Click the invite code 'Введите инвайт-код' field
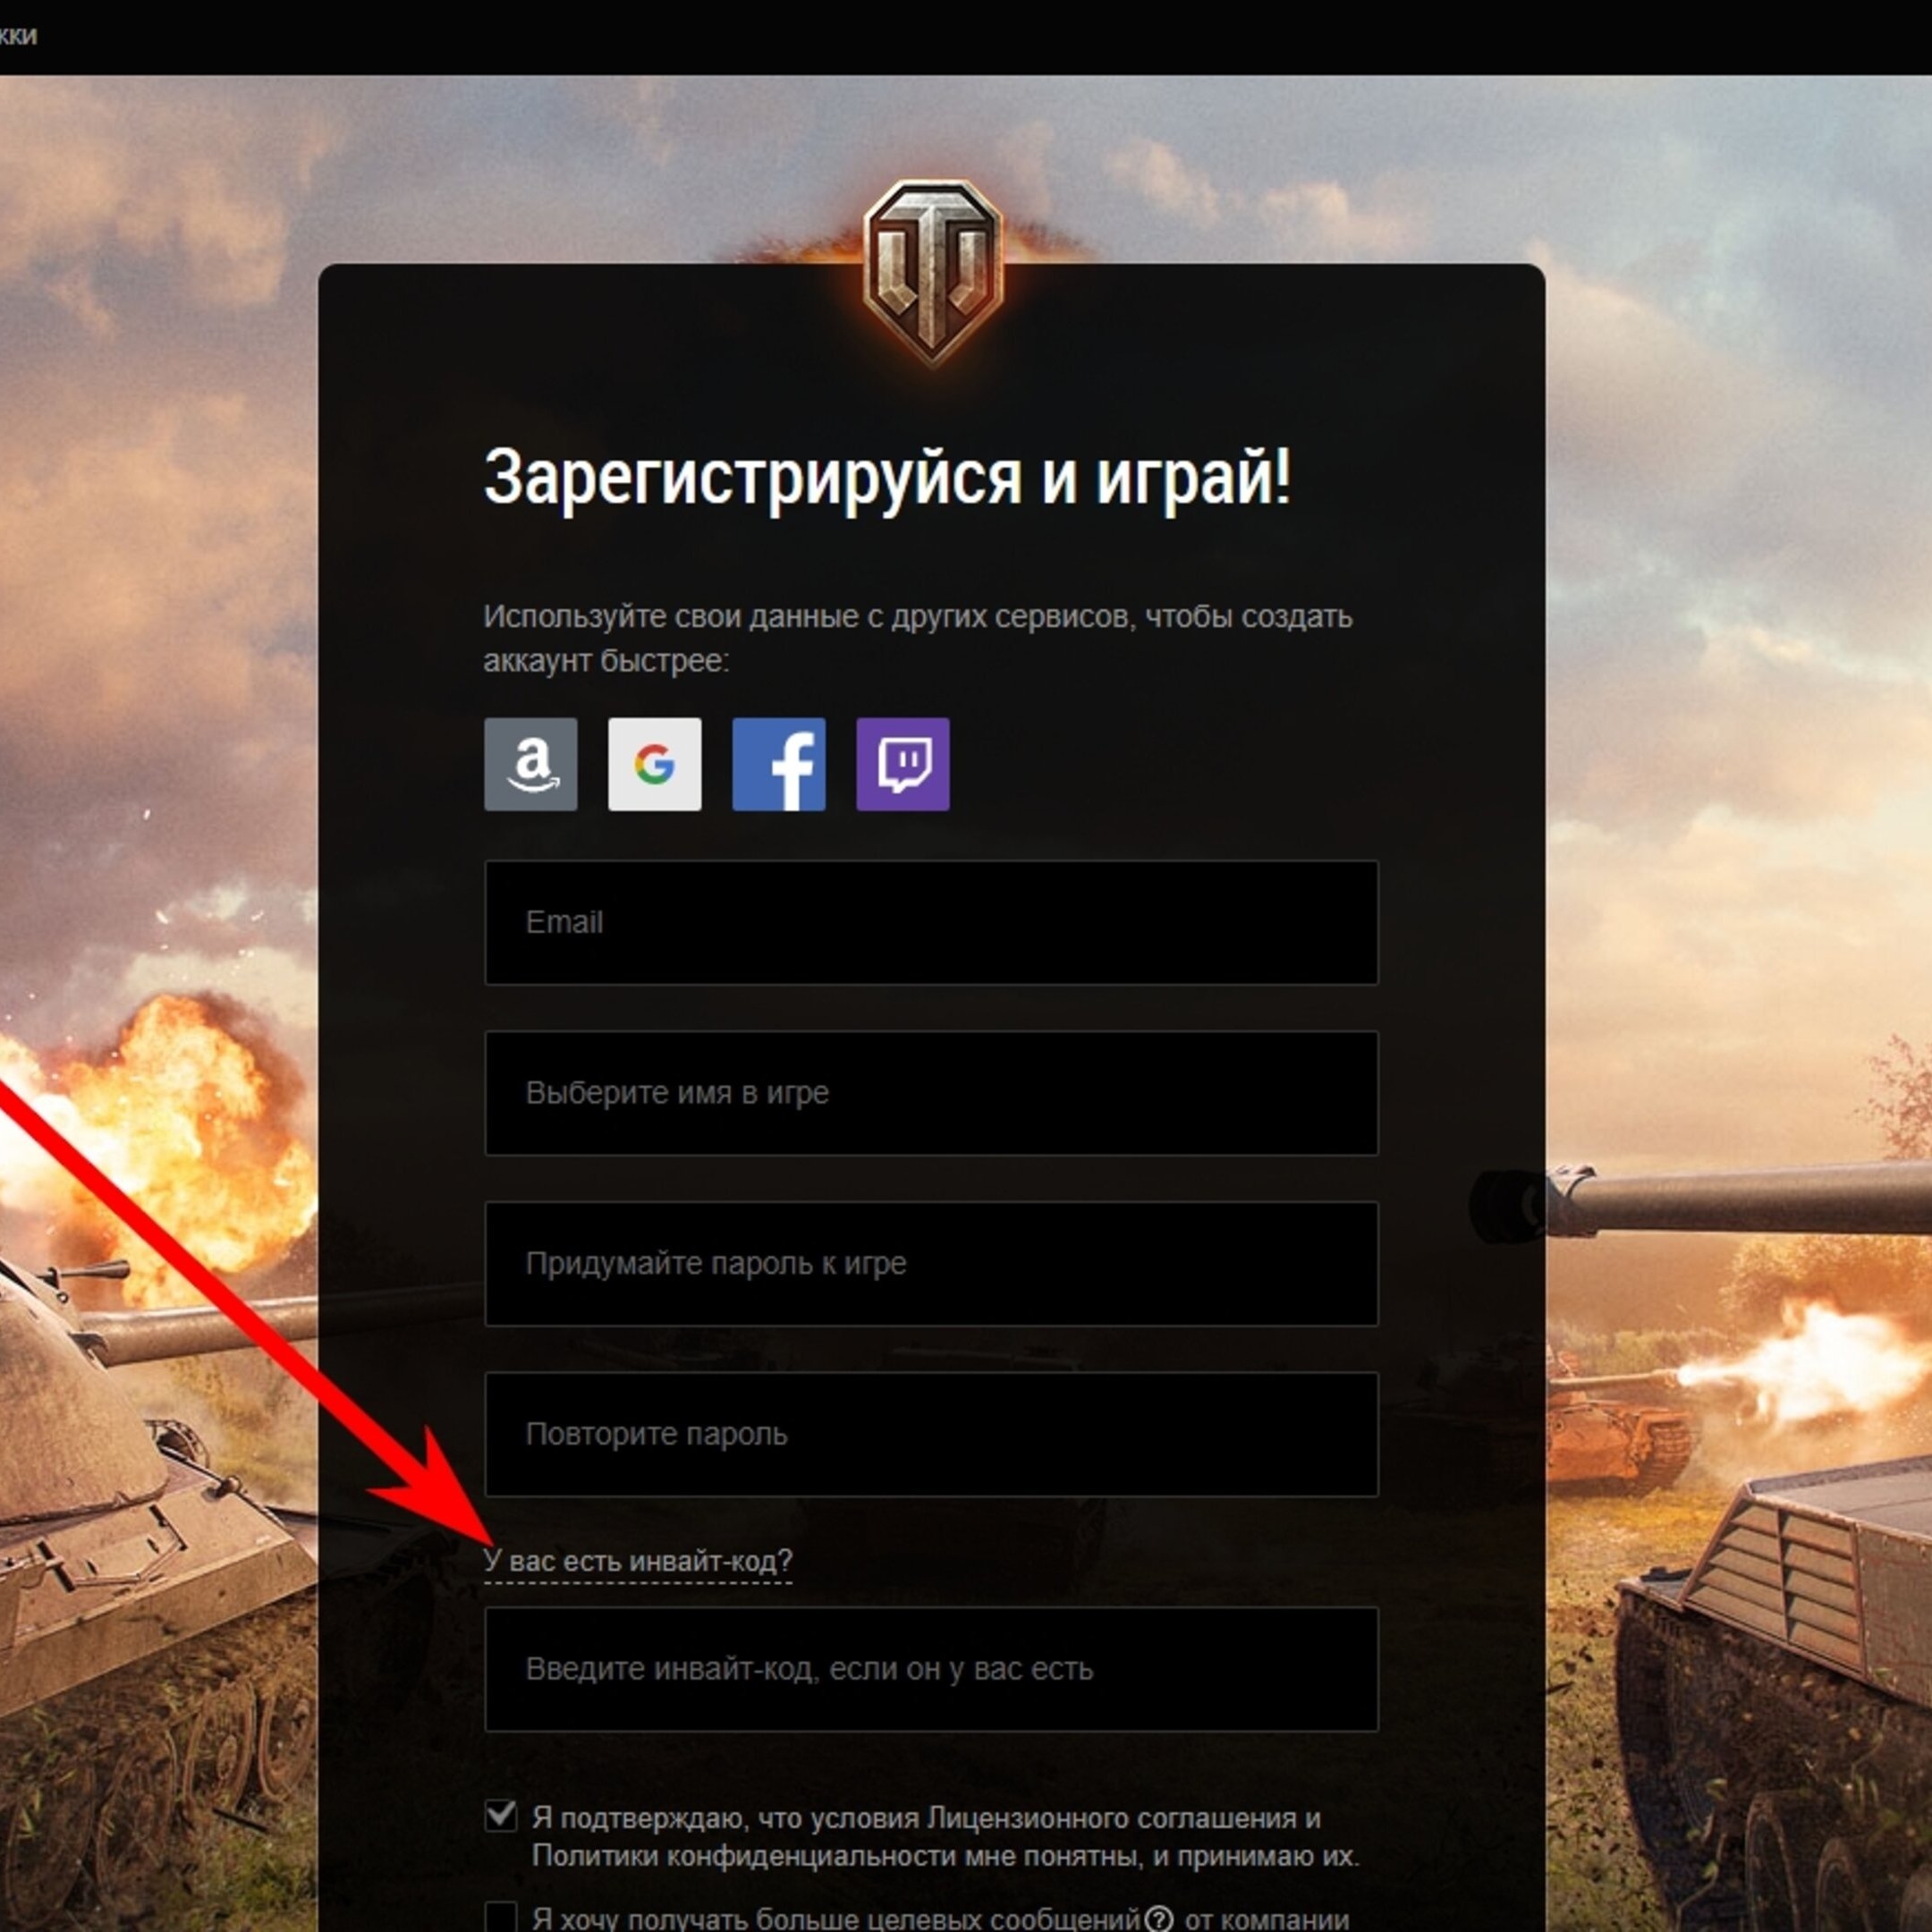The height and width of the screenshot is (1932, 1932). pyautogui.click(x=931, y=1669)
